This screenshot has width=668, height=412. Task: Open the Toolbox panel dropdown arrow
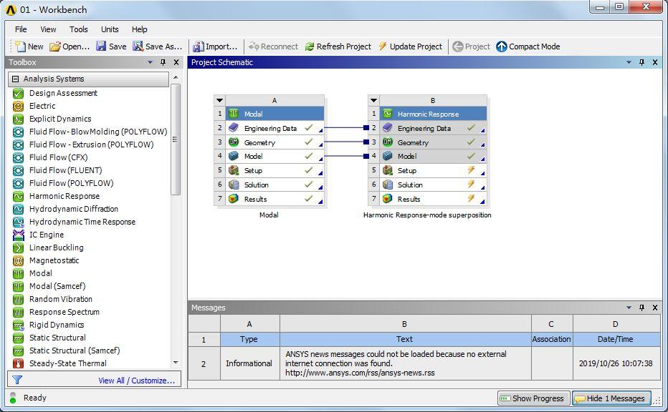click(x=150, y=62)
